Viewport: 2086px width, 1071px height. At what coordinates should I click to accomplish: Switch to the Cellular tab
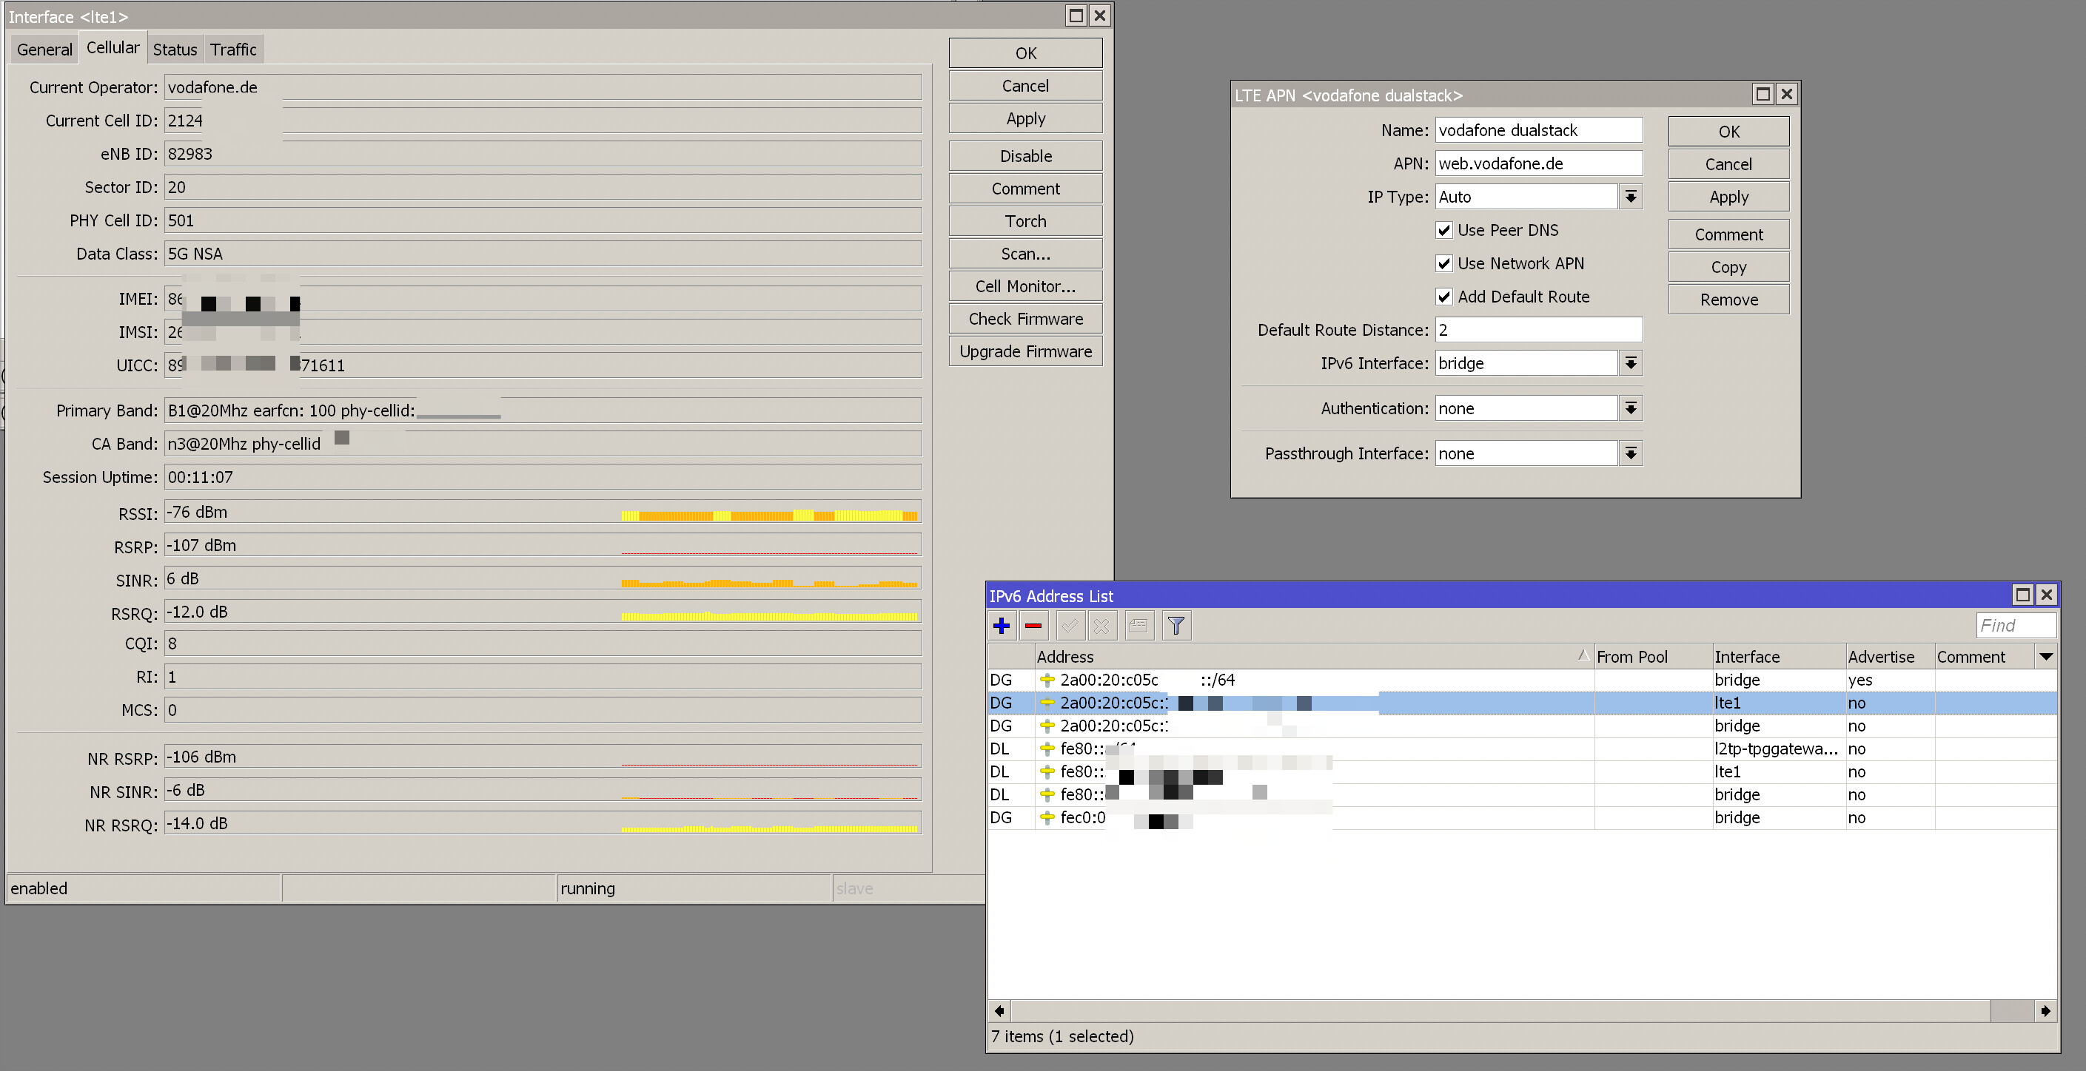click(x=113, y=48)
